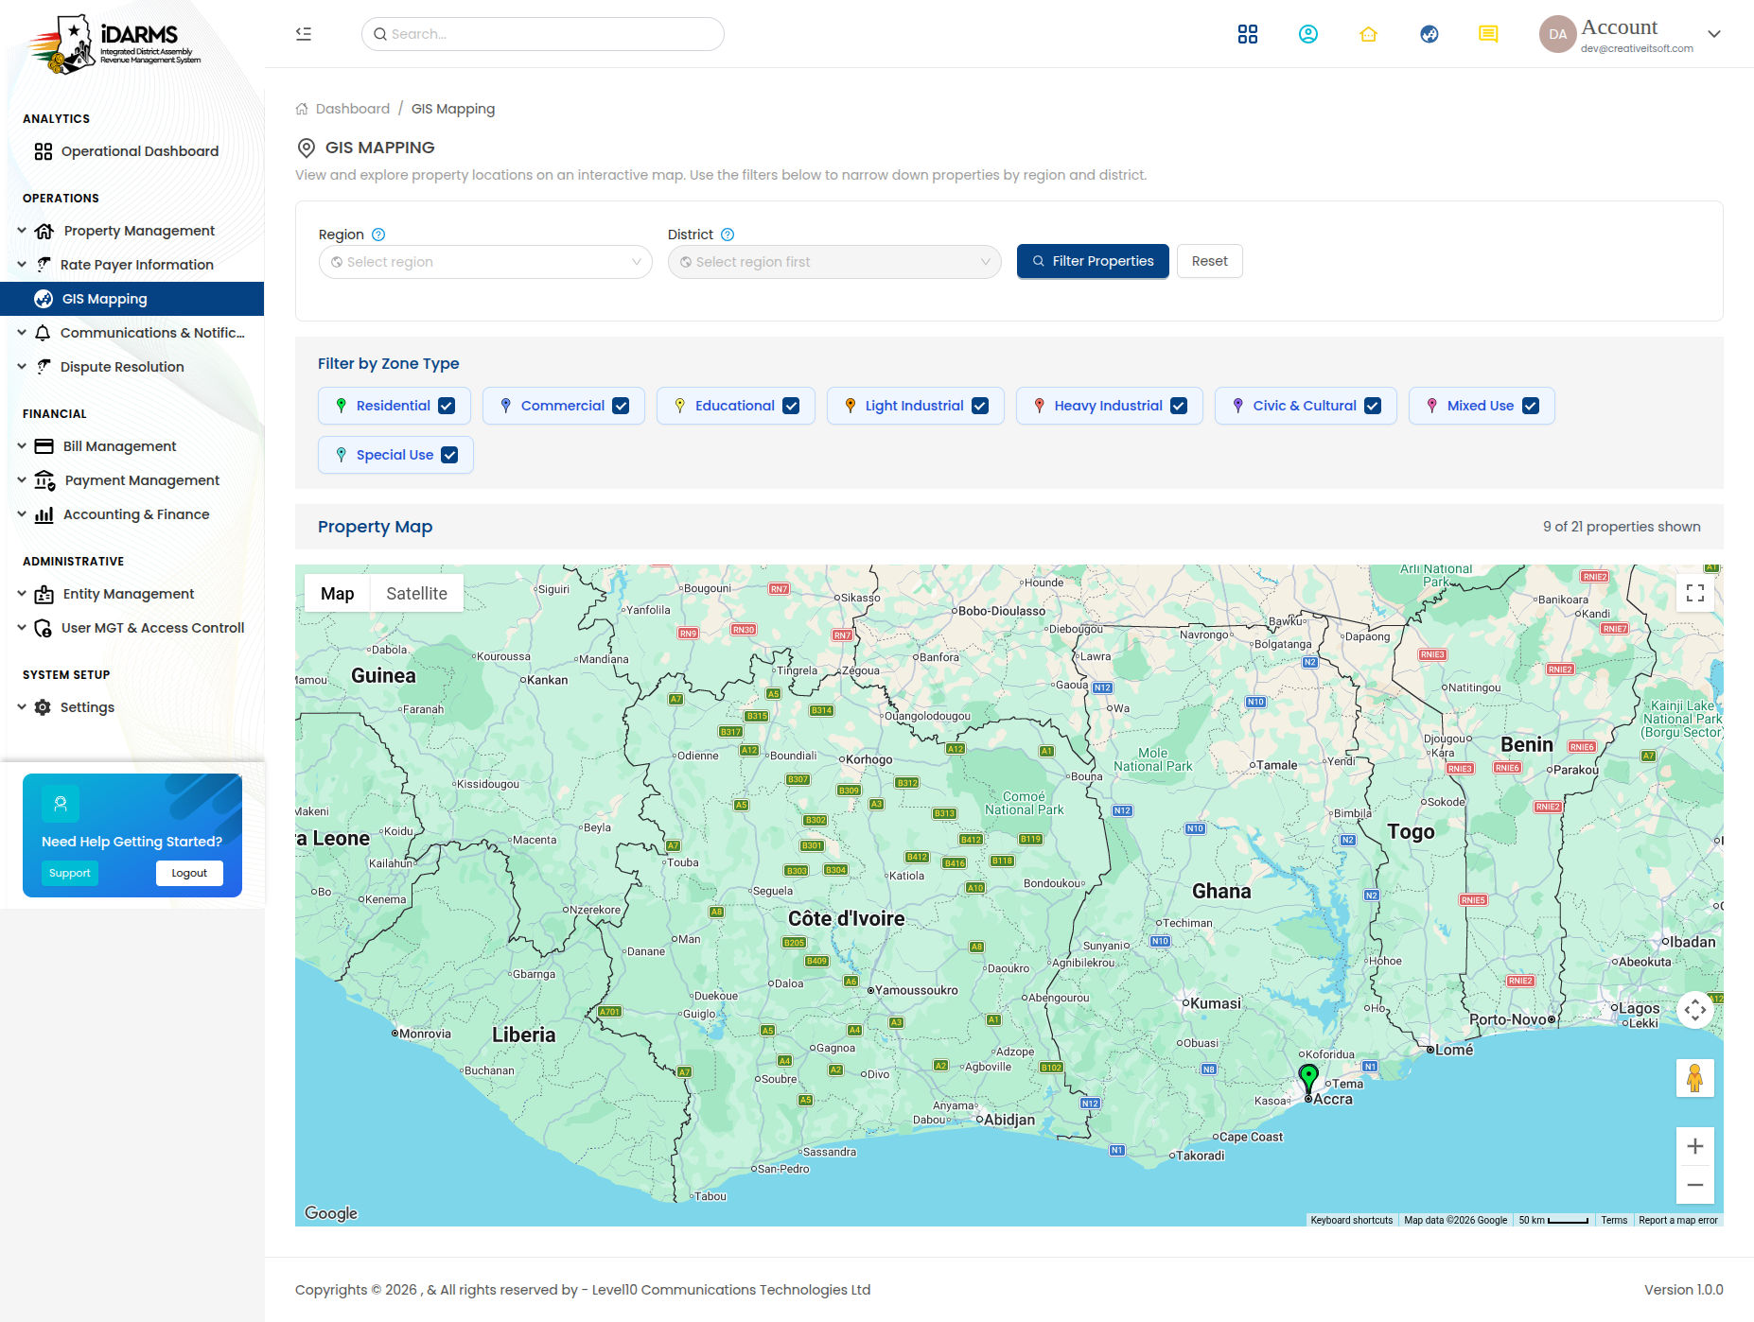This screenshot has width=1754, height=1322.
Task: Collapse the sidebar menu toggle icon
Action: tap(304, 34)
